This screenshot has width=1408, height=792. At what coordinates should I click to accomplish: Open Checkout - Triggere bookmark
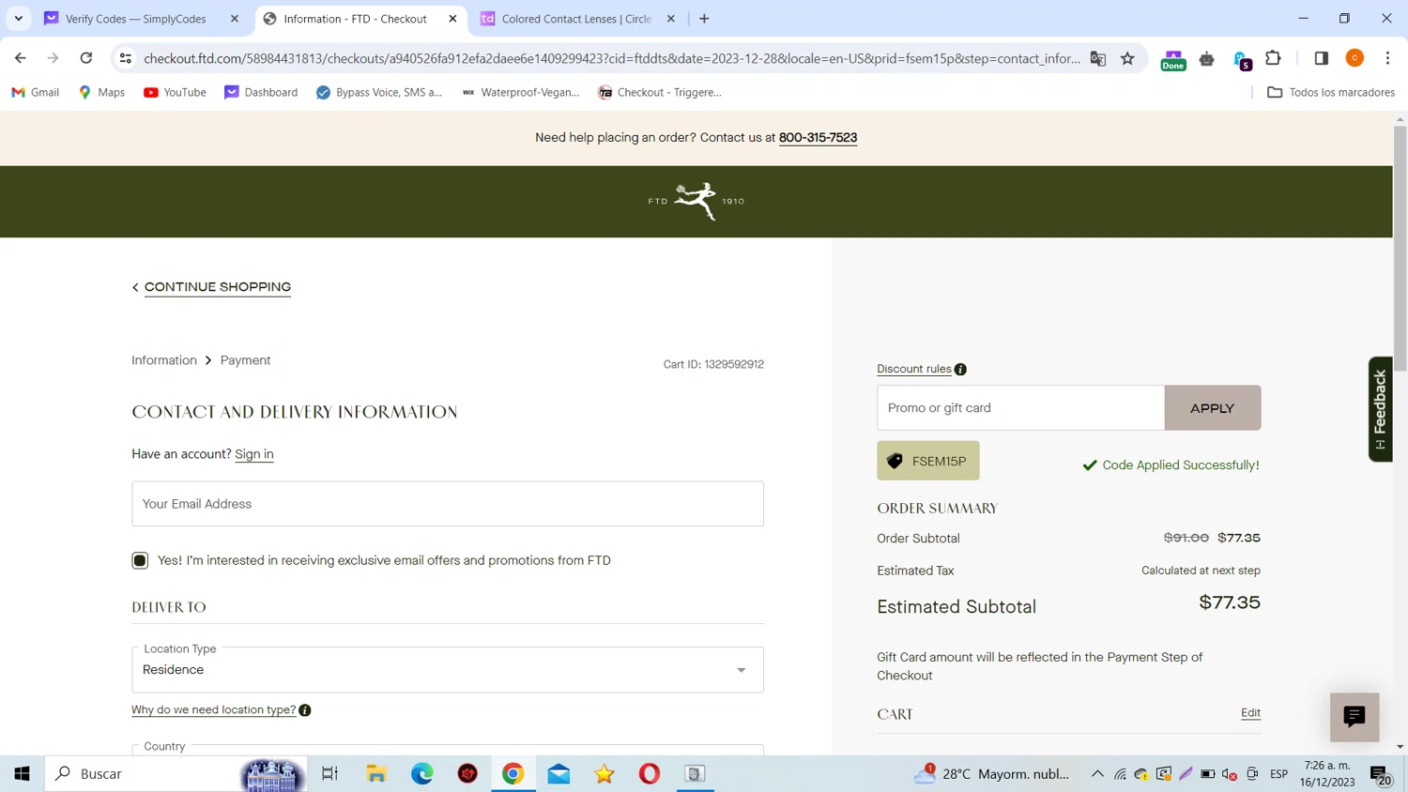pyautogui.click(x=660, y=92)
